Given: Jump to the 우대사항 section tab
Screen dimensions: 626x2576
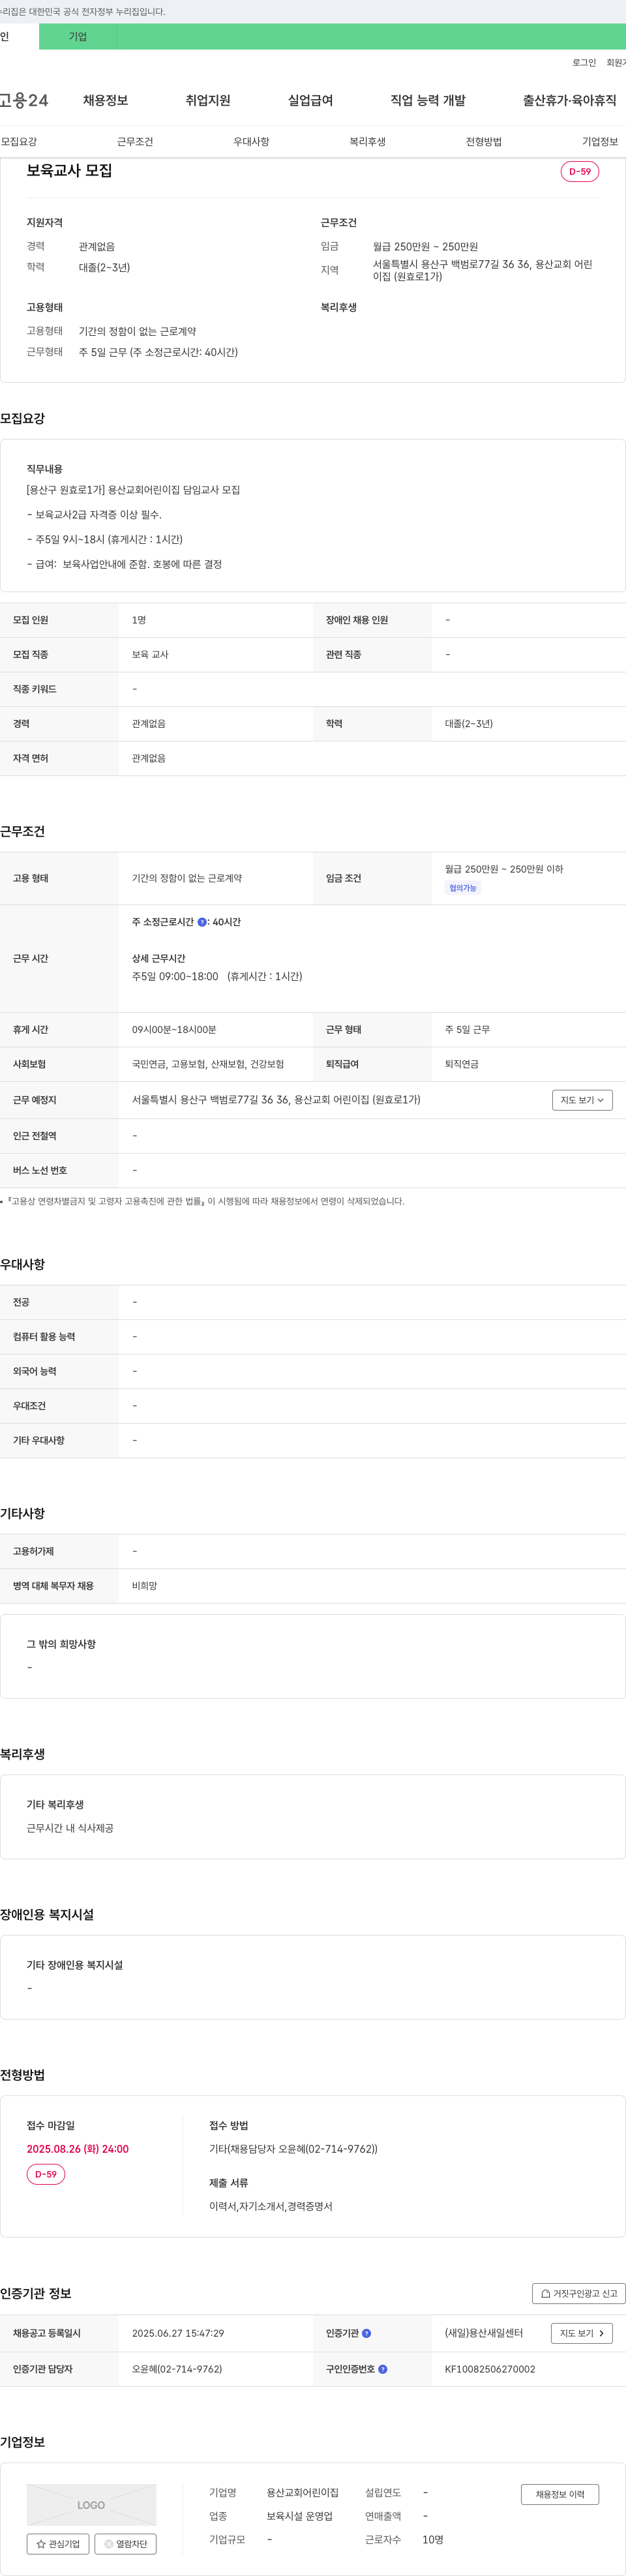Looking at the screenshot, I should coord(251,142).
